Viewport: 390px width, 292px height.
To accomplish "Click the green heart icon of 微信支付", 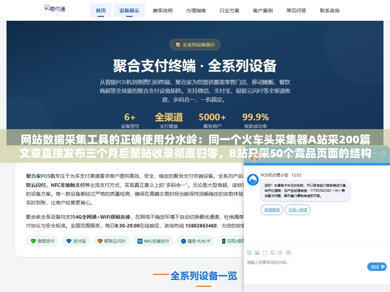I will pyautogui.click(x=33, y=241).
